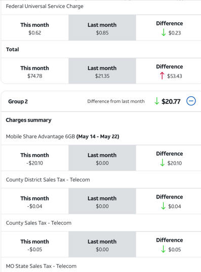Click the Difference from last month text
Image resolution: width=201 pixels, height=272 pixels.
116,101
